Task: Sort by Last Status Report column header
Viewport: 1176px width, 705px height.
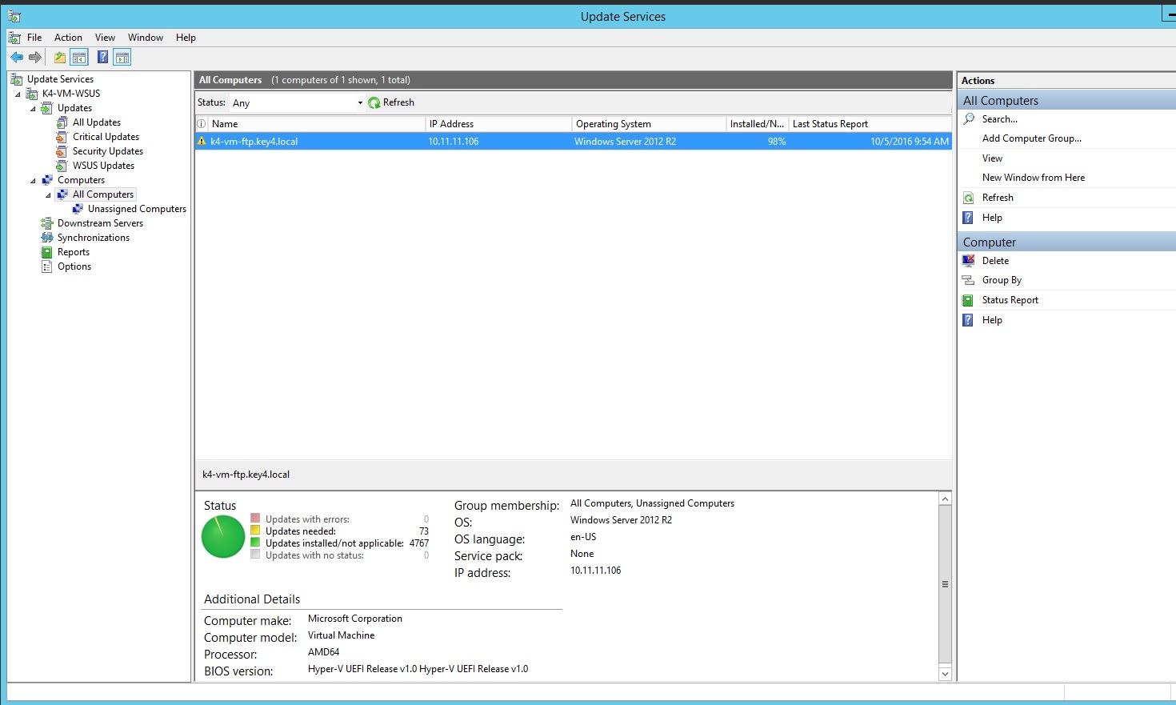Action: pyautogui.click(x=870, y=124)
